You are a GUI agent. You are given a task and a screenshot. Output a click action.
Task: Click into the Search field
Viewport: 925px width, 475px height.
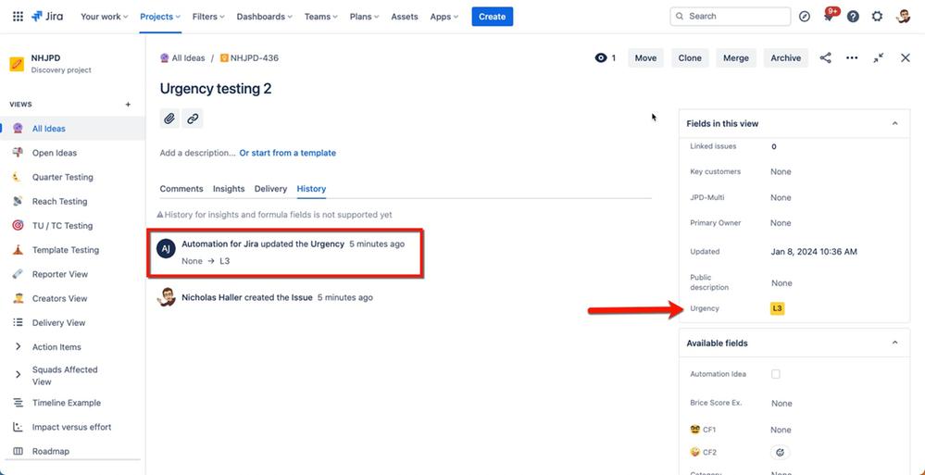point(731,17)
